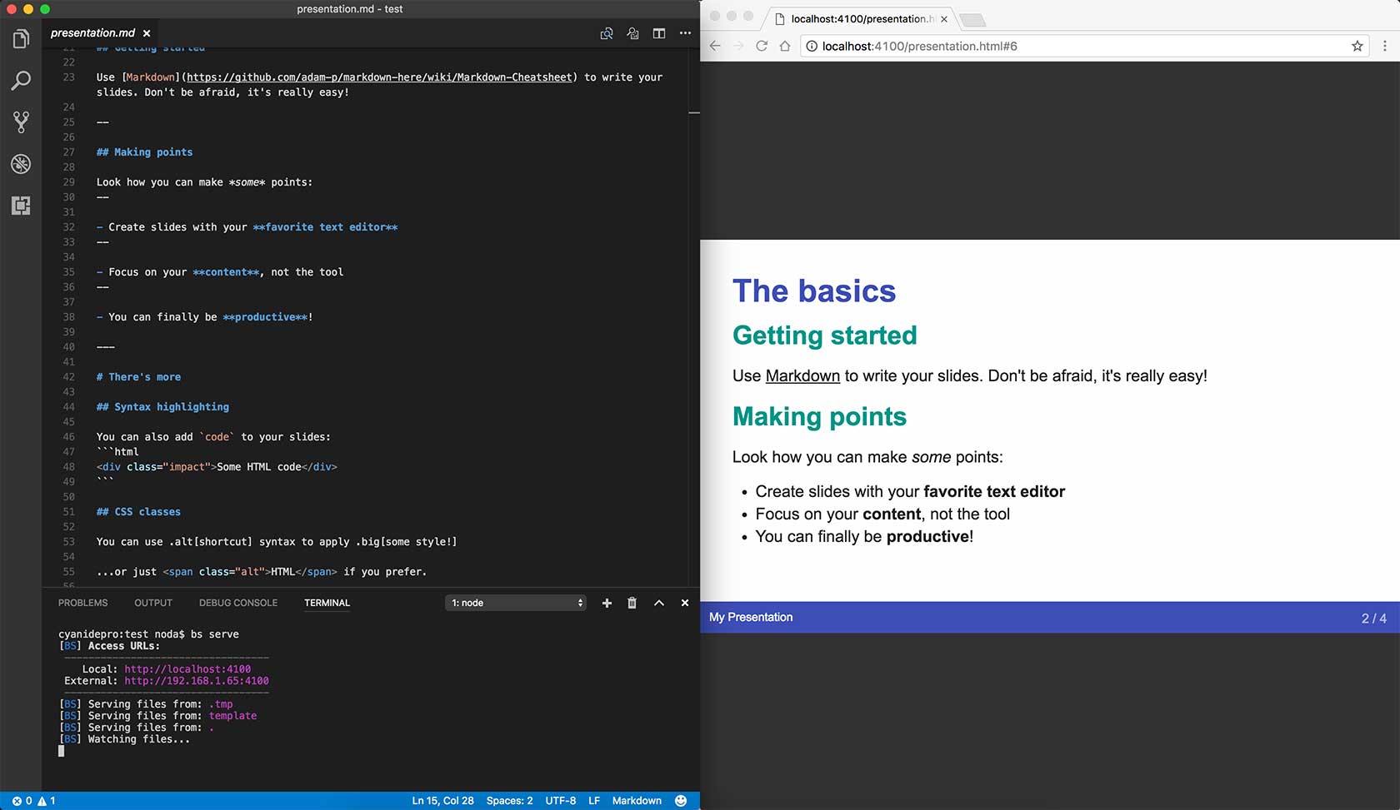Open the Debug icon in the sidebar
The width and height of the screenshot is (1400, 810).
(21, 164)
